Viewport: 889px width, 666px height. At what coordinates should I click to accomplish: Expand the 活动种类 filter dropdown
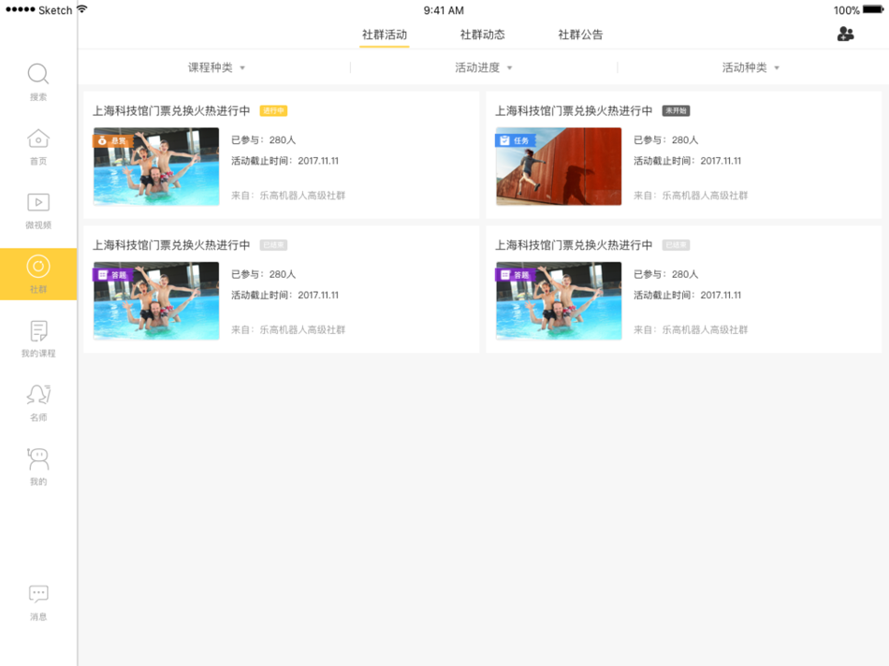coord(751,67)
